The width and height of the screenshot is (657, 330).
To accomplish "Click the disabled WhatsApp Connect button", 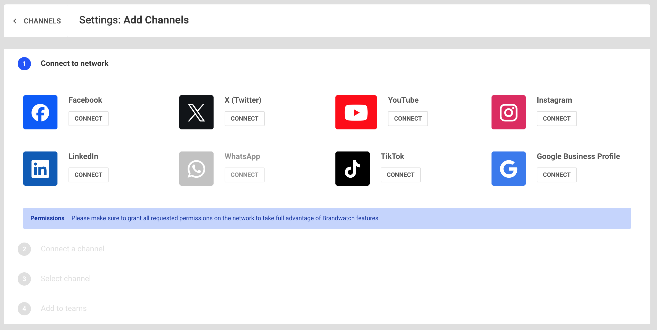I will click(x=245, y=175).
